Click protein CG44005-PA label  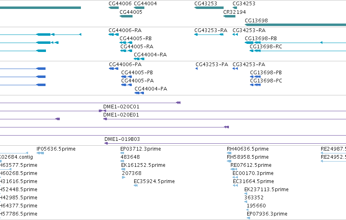pos(137,81)
